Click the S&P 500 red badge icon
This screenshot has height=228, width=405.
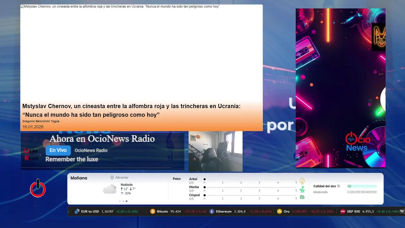click(343, 212)
